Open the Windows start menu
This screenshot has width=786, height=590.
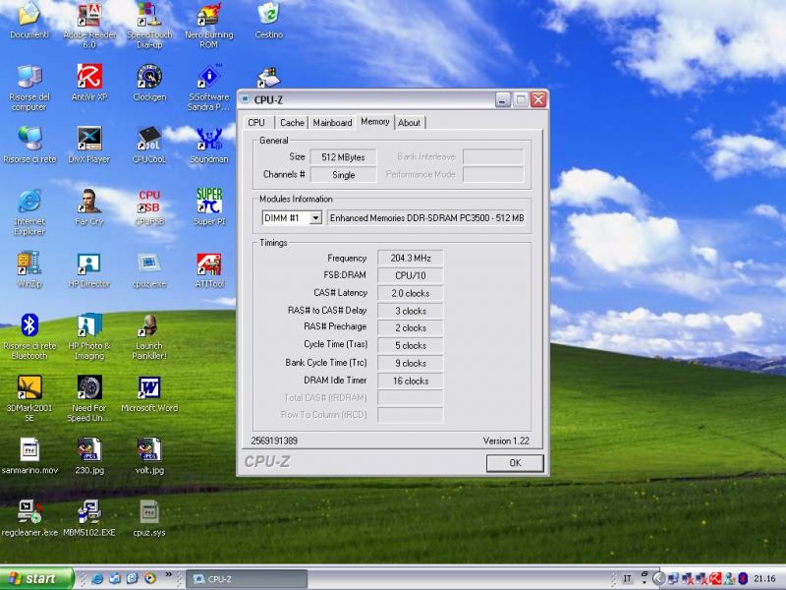point(36,578)
